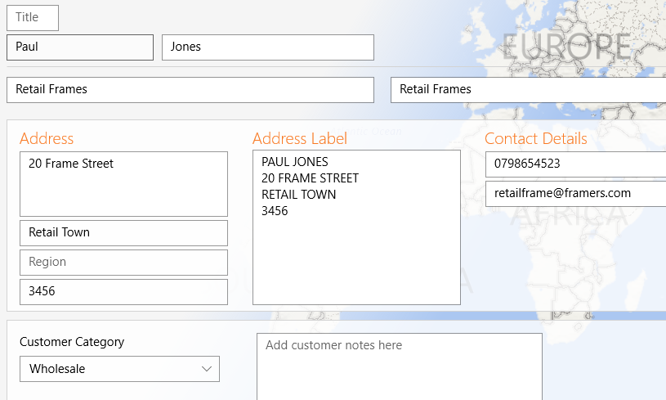The image size is (666, 400).
Task: Click the empty Region field
Action: [123, 263]
